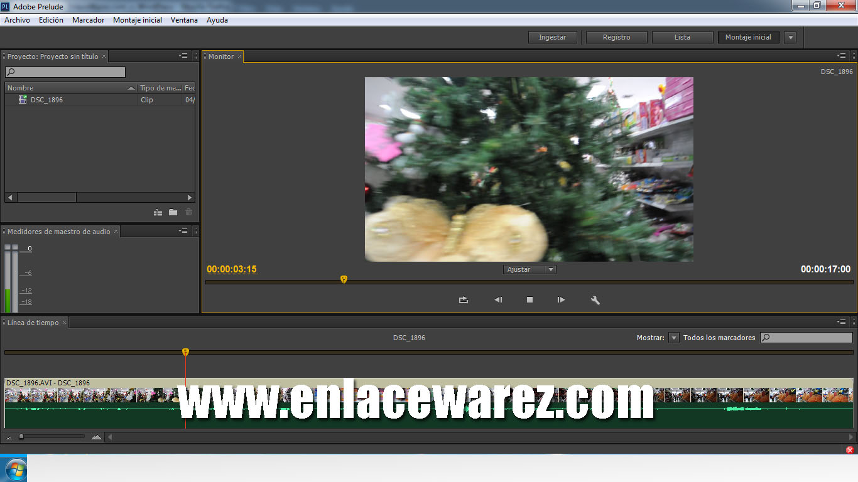The image size is (858, 482).
Task: Click the timeline marker search field
Action: point(806,338)
